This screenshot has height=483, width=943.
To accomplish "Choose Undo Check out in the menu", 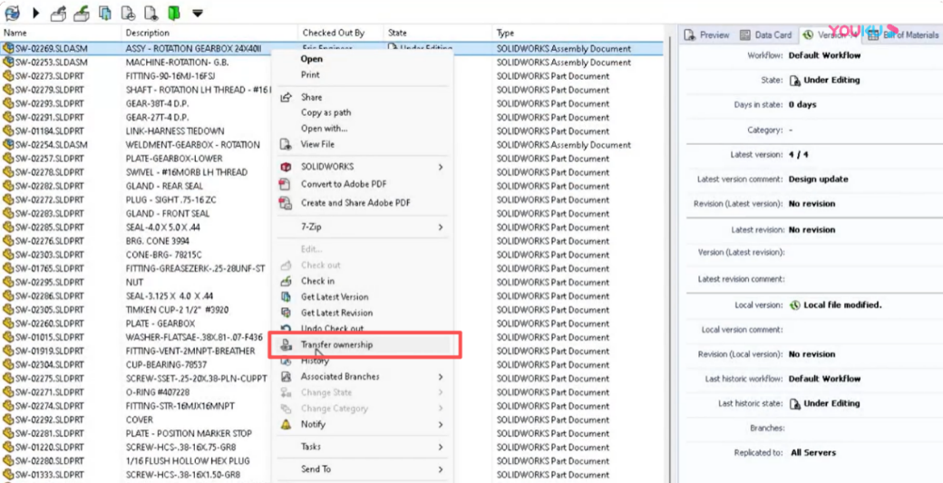I will point(332,328).
